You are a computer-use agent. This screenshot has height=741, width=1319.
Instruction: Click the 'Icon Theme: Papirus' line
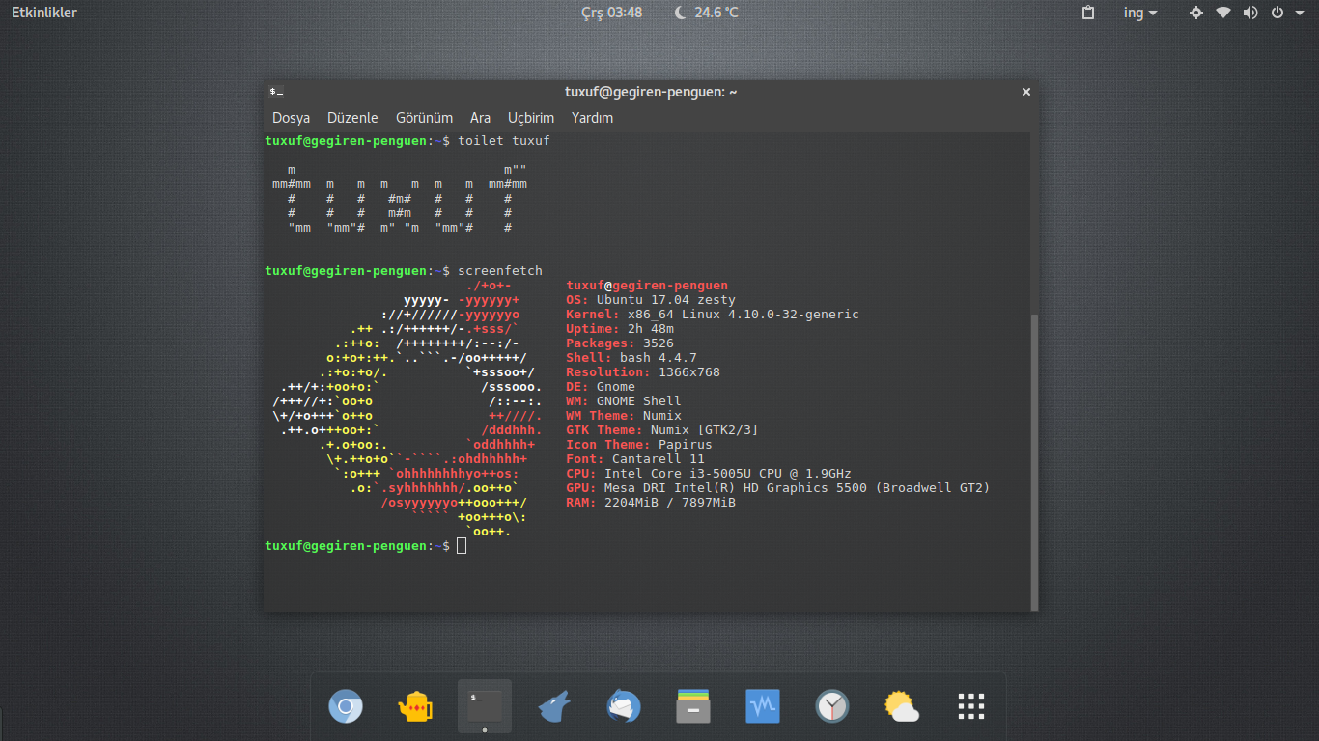point(639,445)
